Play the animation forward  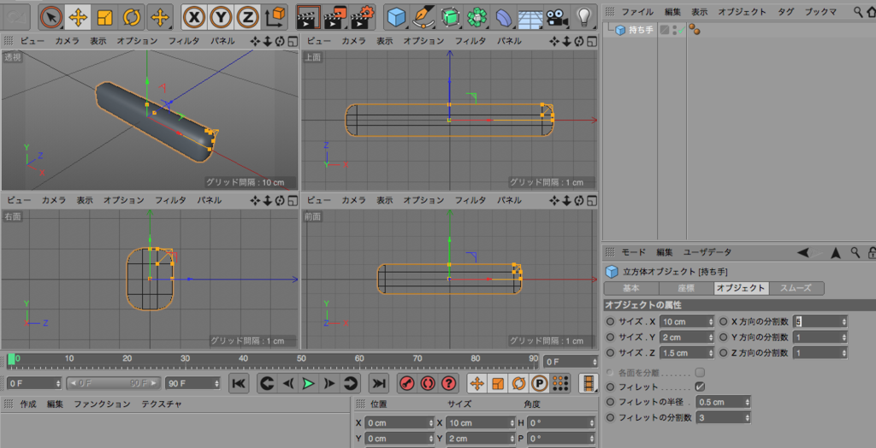tap(308, 383)
